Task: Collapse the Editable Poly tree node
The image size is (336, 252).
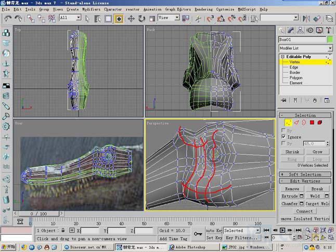Action: 282,57
